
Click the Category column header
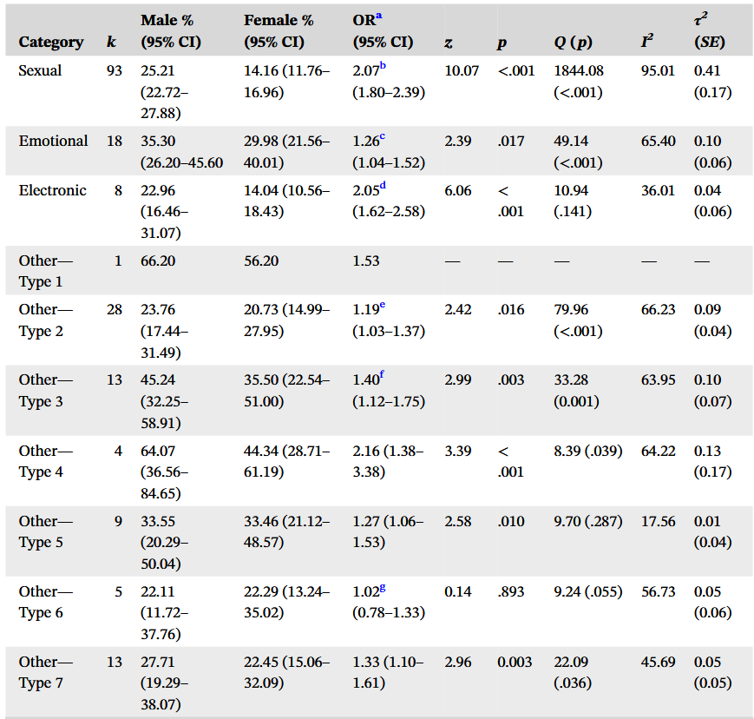[x=51, y=42]
